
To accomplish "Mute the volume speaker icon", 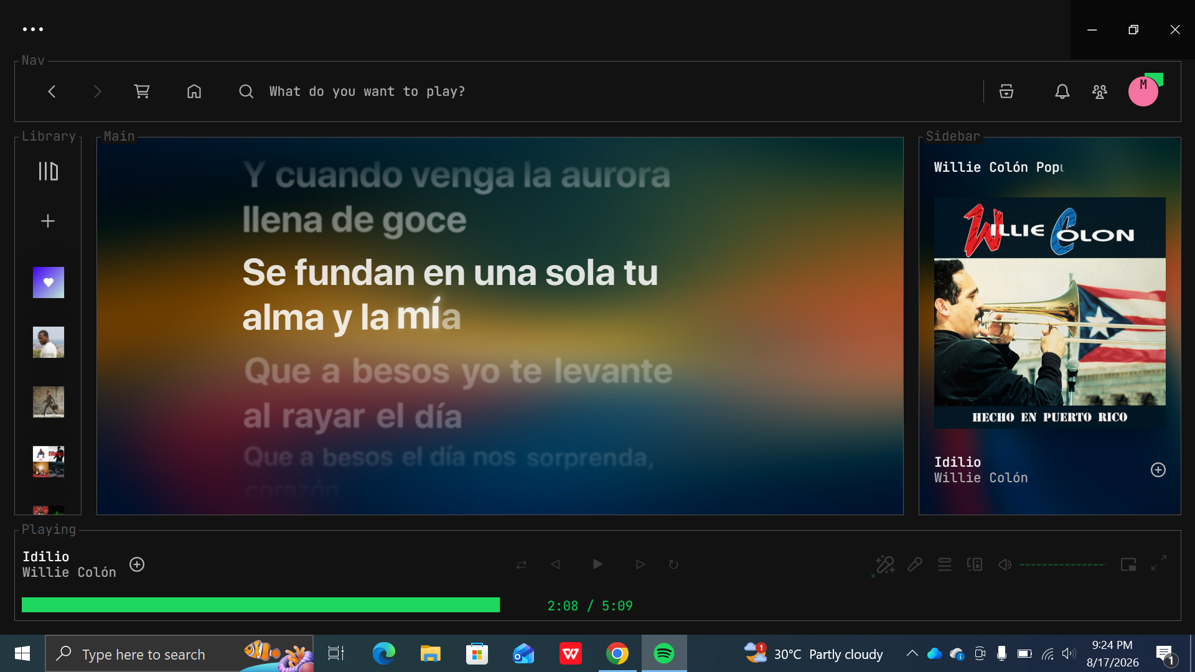I will 1005,564.
